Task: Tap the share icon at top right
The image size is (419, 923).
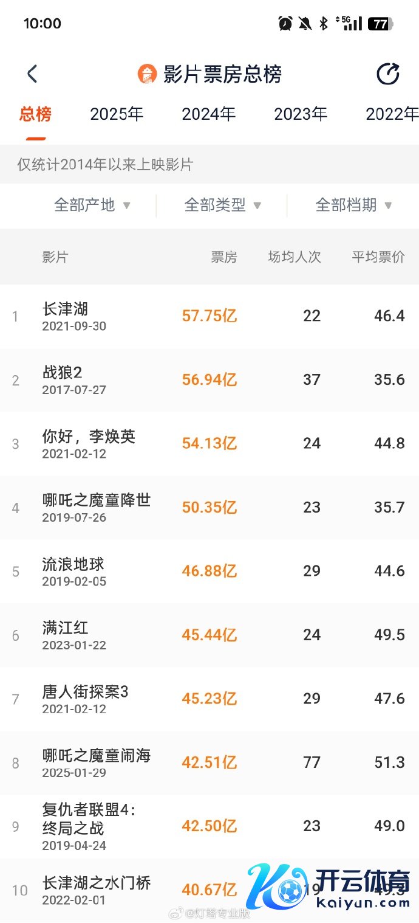Action: click(x=387, y=74)
